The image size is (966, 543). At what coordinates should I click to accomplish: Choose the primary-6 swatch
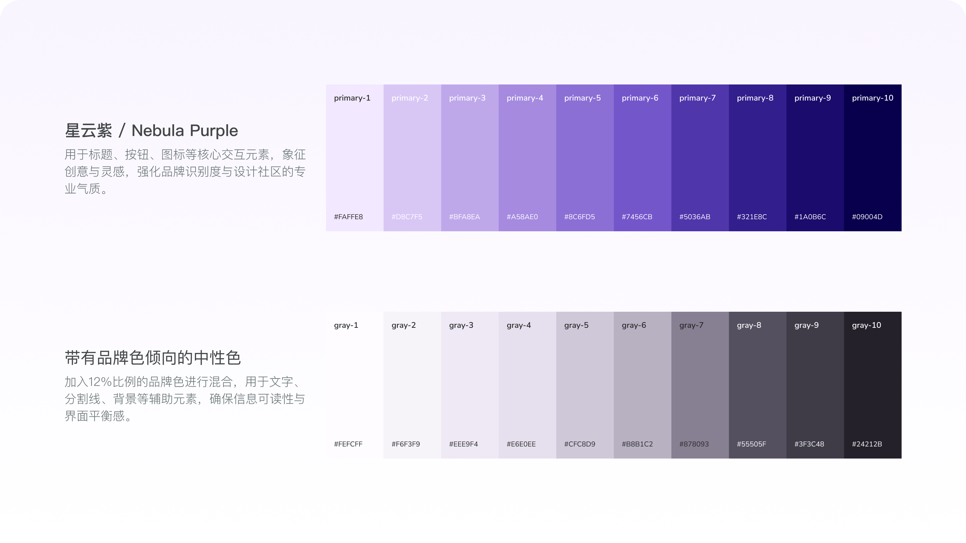pos(643,158)
